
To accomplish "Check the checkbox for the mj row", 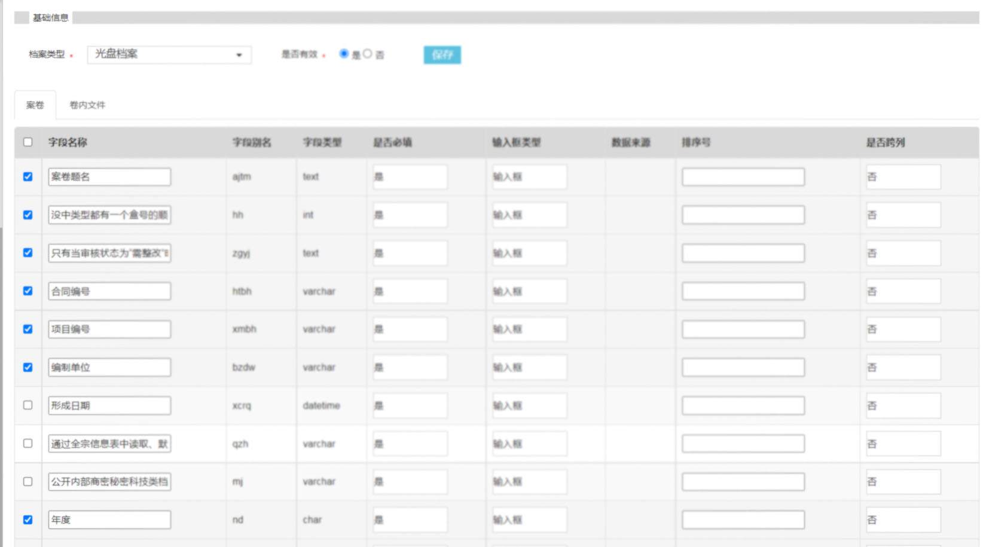I will [28, 481].
